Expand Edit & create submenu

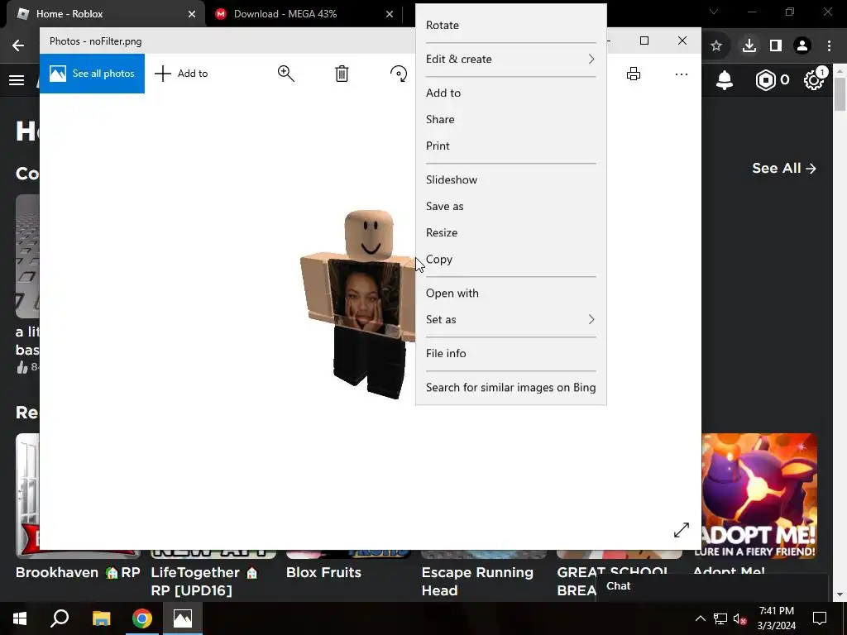tap(510, 59)
